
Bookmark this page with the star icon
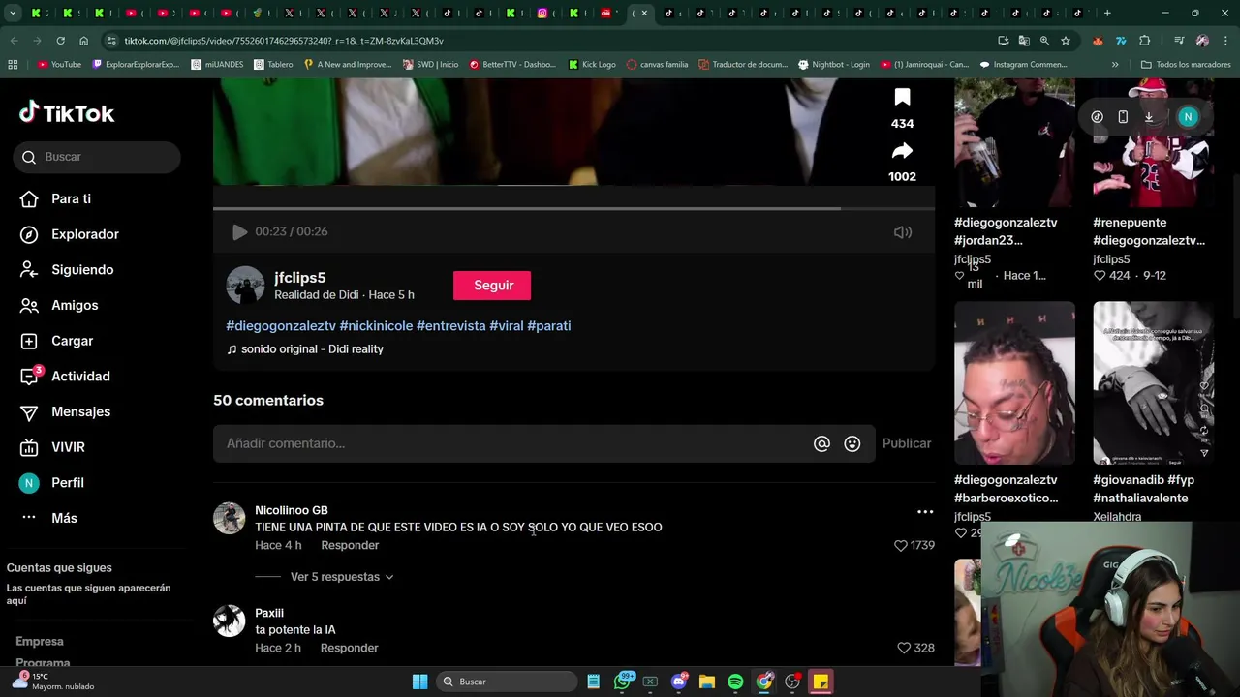tap(1066, 41)
